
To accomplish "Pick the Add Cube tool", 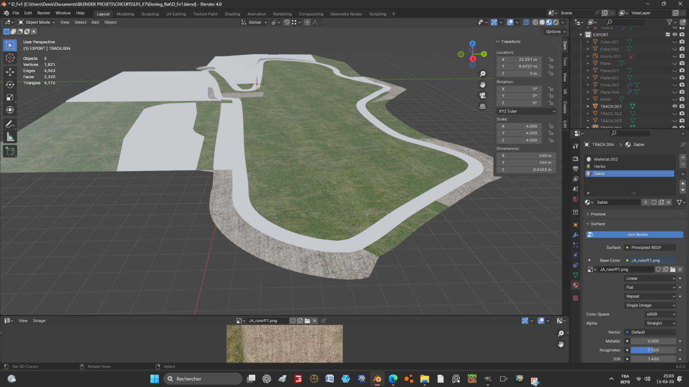I will coord(10,151).
